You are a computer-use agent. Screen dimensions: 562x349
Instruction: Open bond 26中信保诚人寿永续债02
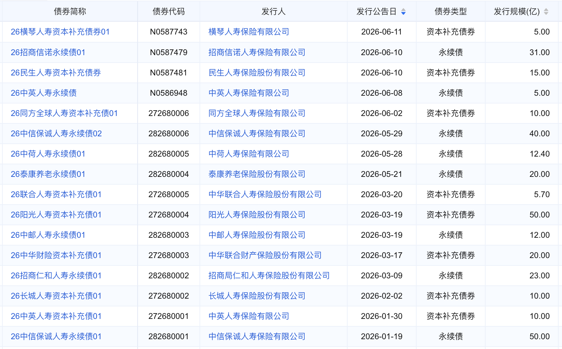point(56,134)
